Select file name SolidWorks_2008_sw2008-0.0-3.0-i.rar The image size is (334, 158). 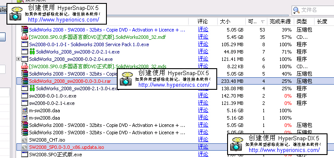click(70, 81)
